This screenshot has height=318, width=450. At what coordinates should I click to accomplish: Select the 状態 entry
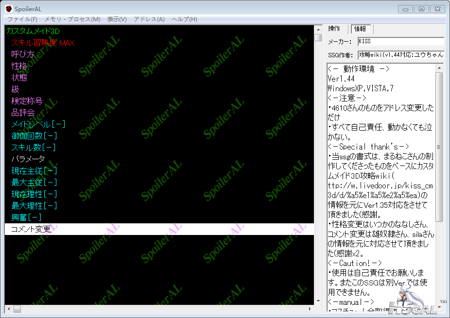[x=19, y=77]
